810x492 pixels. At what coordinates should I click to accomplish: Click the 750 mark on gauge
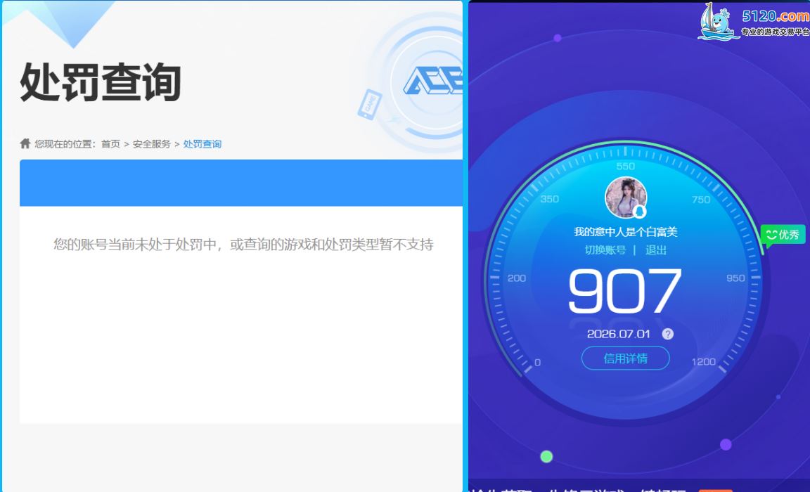click(x=701, y=200)
